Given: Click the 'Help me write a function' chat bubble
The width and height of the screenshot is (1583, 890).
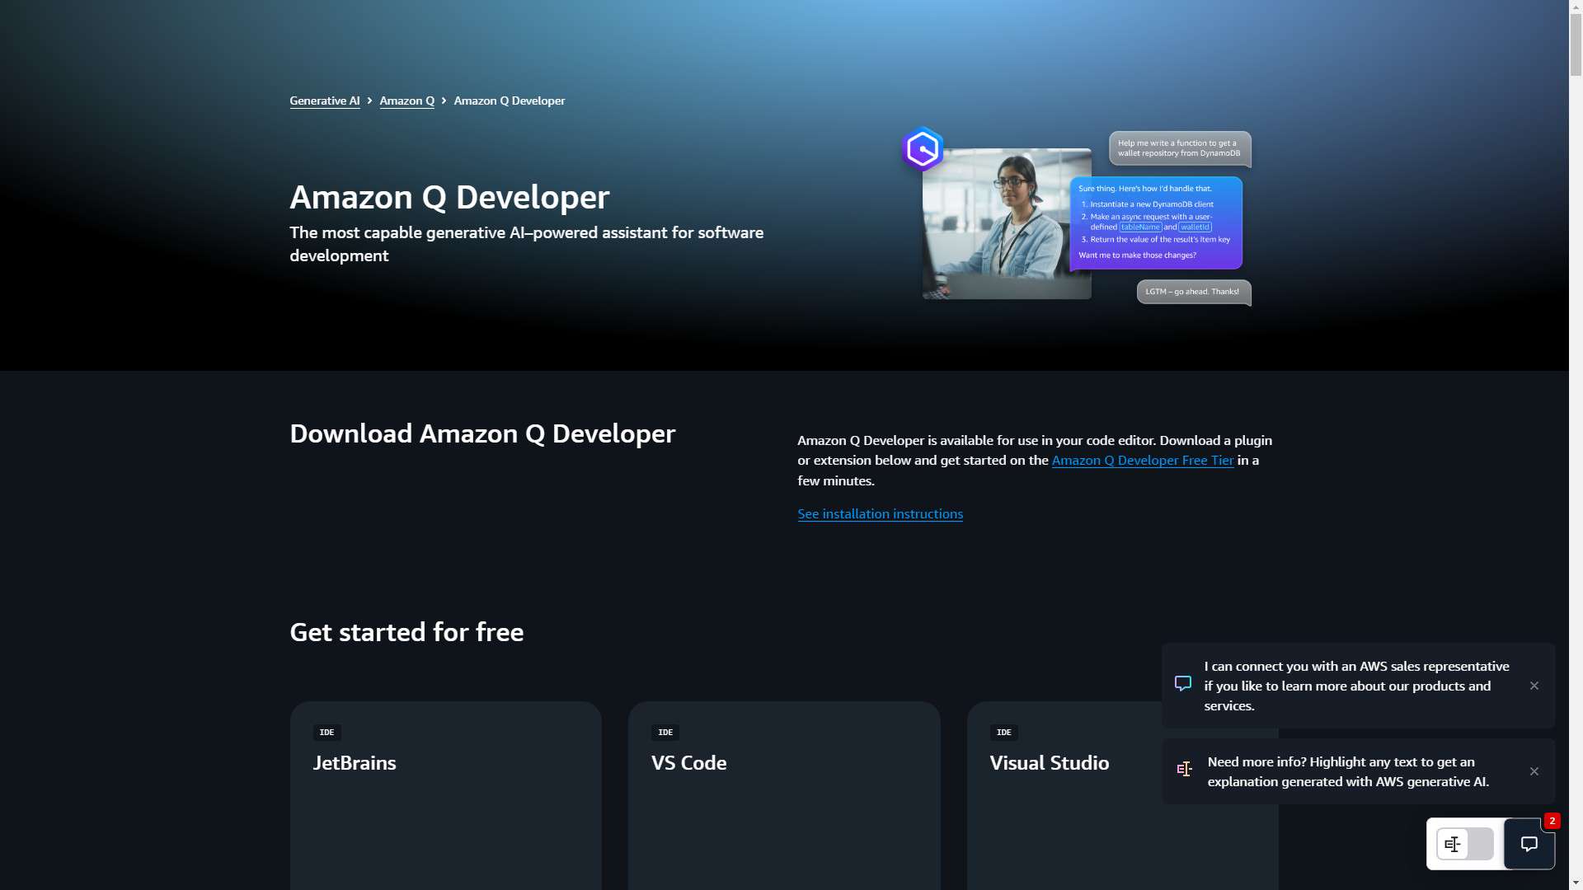Looking at the screenshot, I should pos(1180,148).
